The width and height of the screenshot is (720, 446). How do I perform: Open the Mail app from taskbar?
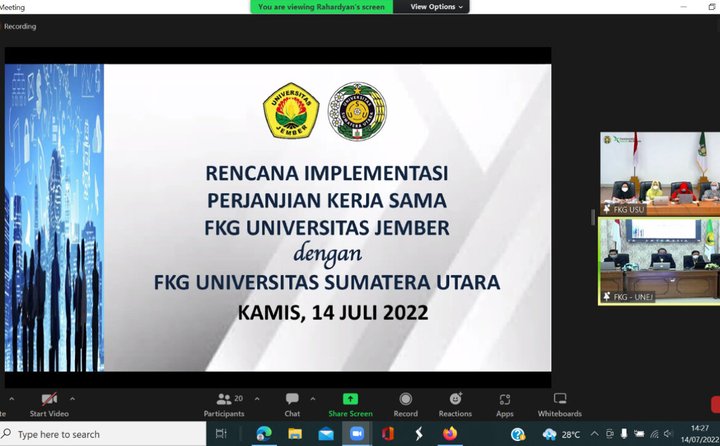pos(326,434)
